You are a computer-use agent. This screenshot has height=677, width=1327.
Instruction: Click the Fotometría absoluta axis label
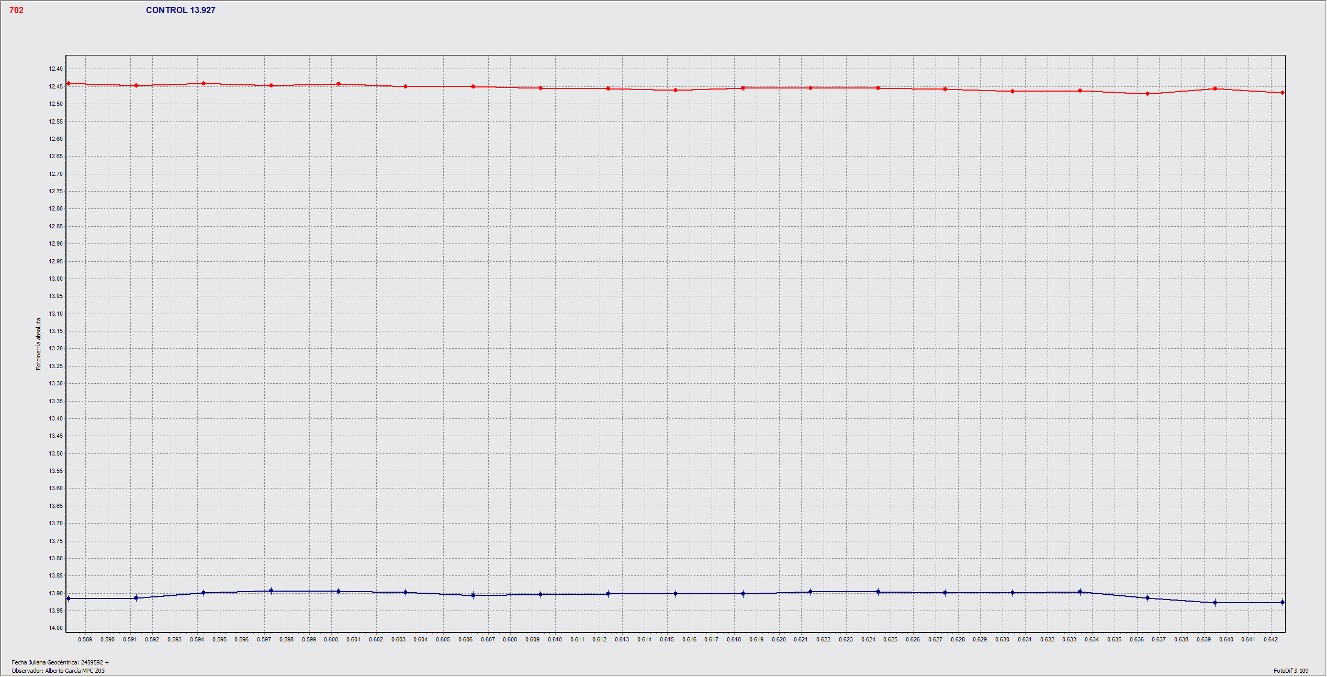[x=38, y=344]
